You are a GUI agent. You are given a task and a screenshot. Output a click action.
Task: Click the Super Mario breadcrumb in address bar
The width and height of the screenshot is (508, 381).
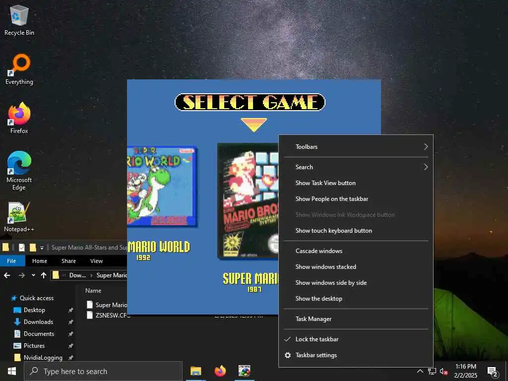coord(112,275)
